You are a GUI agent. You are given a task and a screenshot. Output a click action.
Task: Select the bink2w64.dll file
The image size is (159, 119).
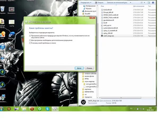coord(108,10)
